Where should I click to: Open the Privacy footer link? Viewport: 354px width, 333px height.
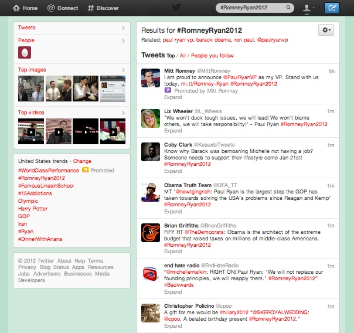27,267
